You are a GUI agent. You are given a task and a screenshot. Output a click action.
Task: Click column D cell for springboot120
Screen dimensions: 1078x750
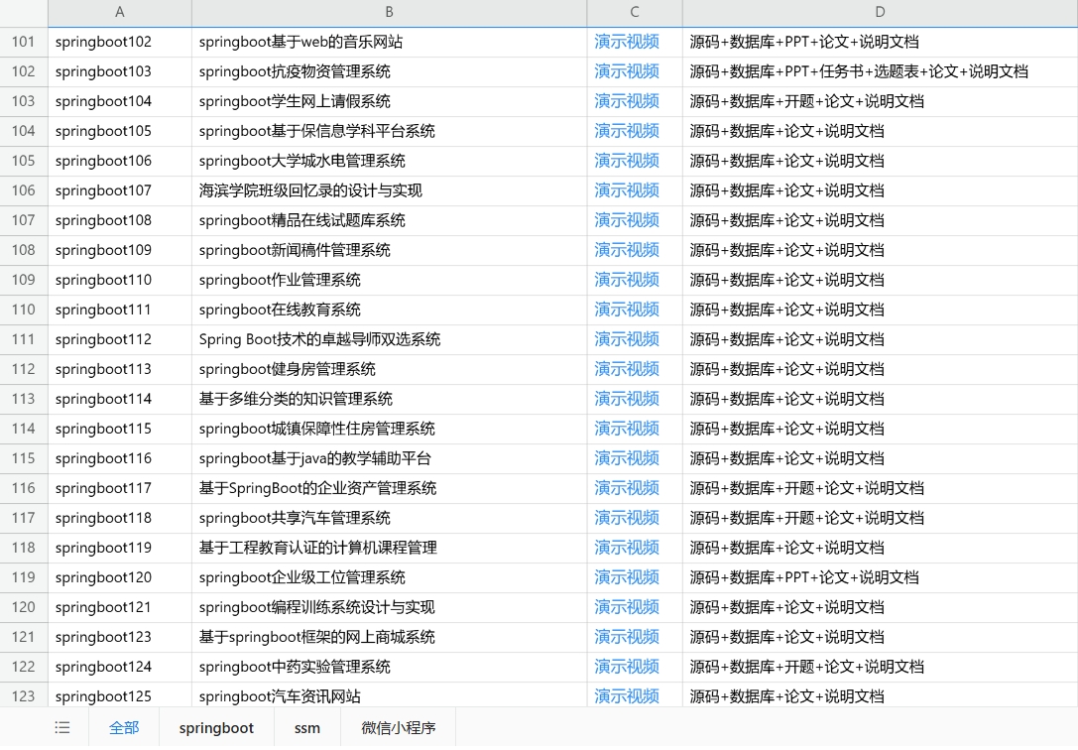tap(880, 577)
